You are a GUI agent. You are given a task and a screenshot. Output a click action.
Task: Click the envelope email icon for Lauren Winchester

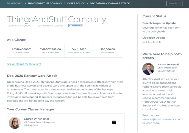[x=114, y=122]
